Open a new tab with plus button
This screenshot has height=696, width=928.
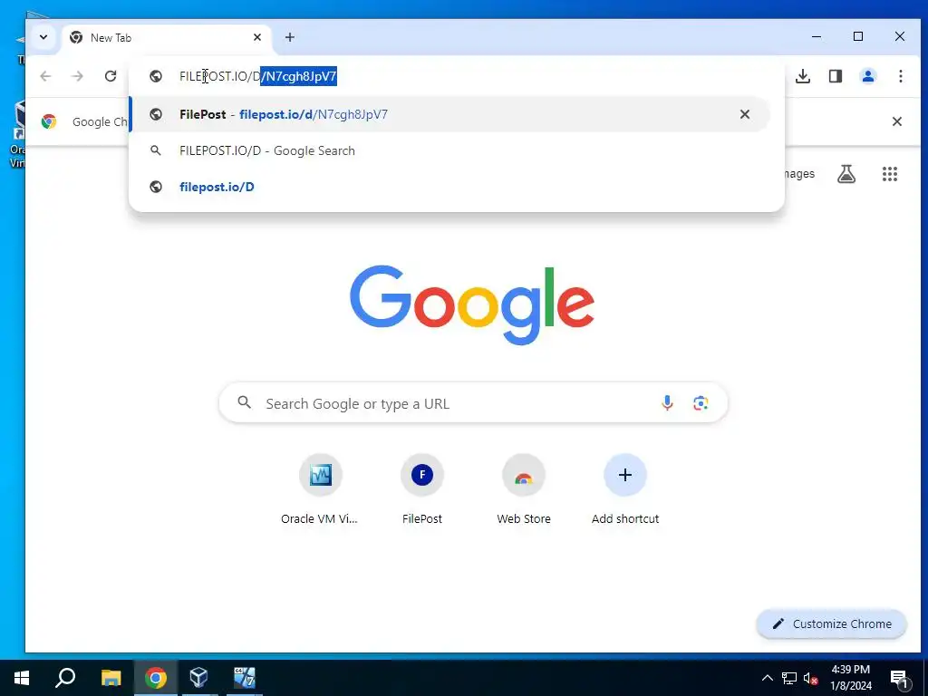click(289, 37)
